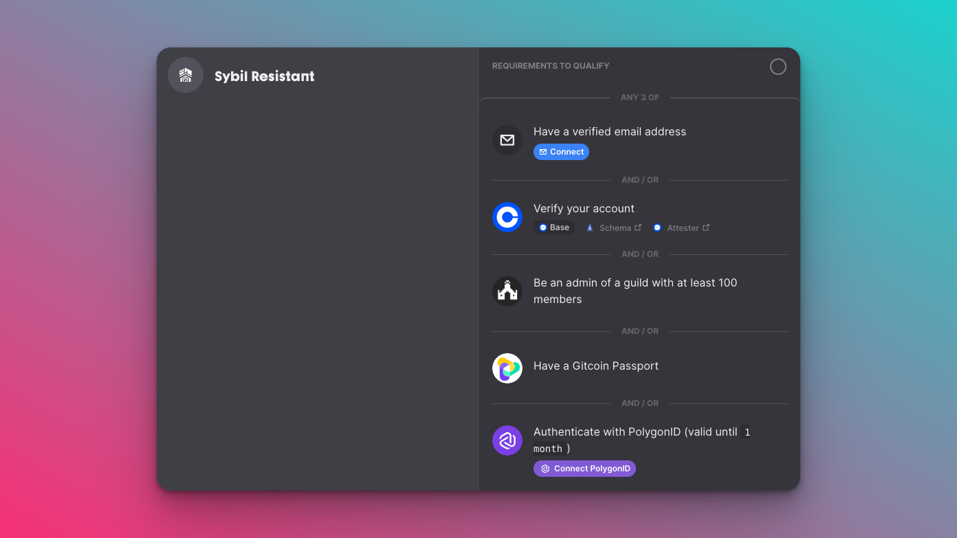Open the Schema external link
This screenshot has width=957, height=538.
click(x=614, y=227)
